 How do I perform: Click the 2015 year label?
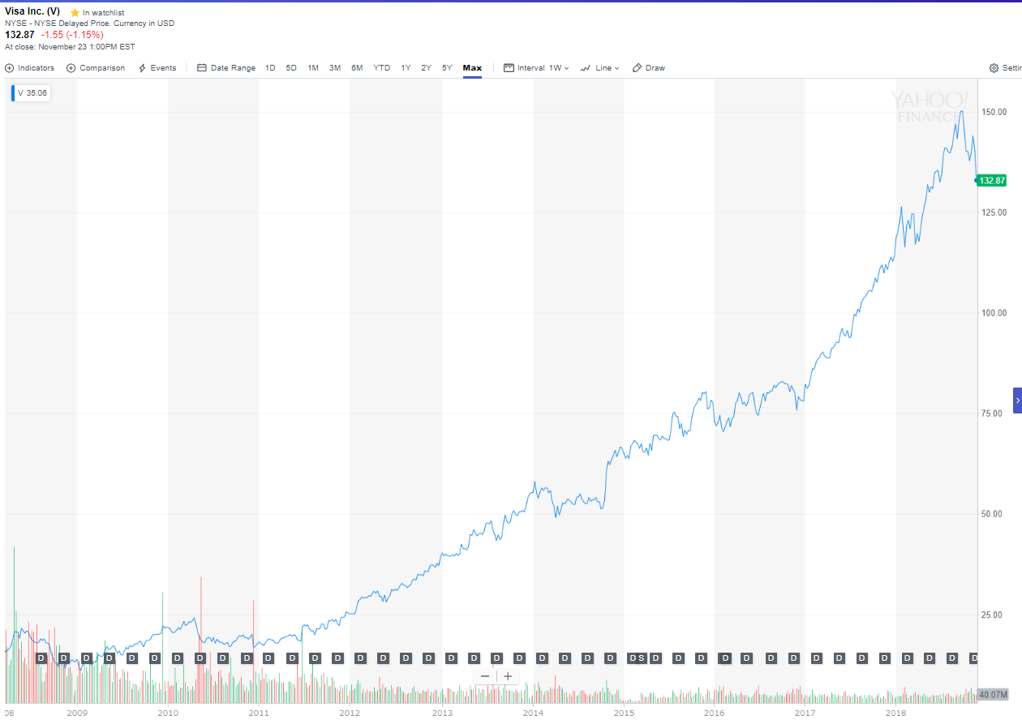[x=624, y=713]
